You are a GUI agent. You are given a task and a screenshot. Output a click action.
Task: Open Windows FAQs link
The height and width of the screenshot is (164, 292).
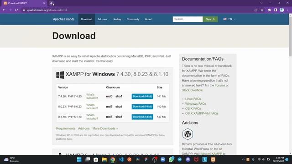coord(196,103)
